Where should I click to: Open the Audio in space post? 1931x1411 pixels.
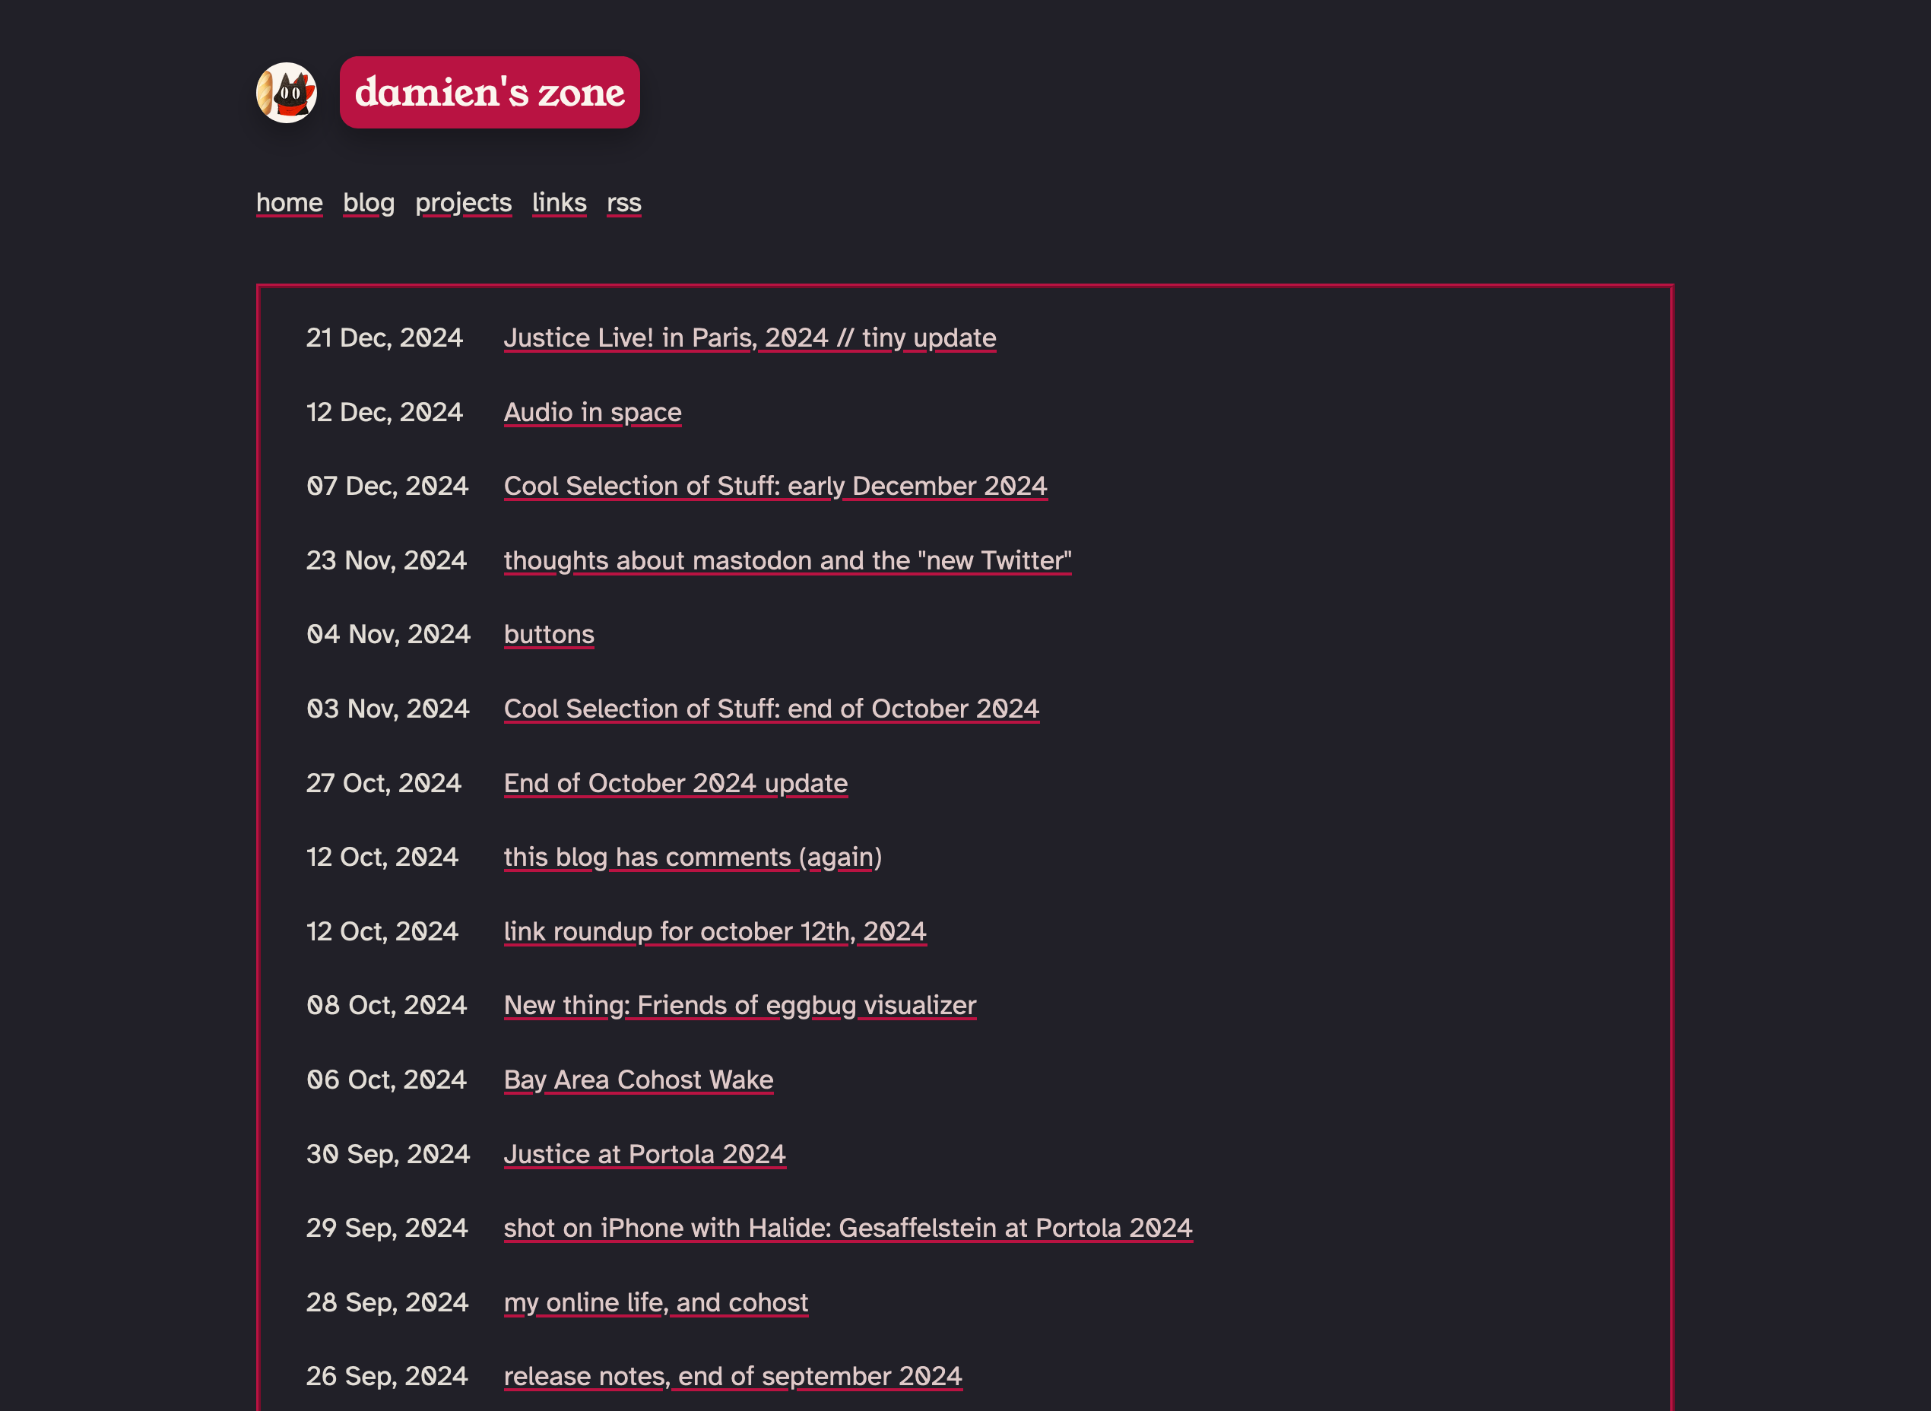(593, 412)
